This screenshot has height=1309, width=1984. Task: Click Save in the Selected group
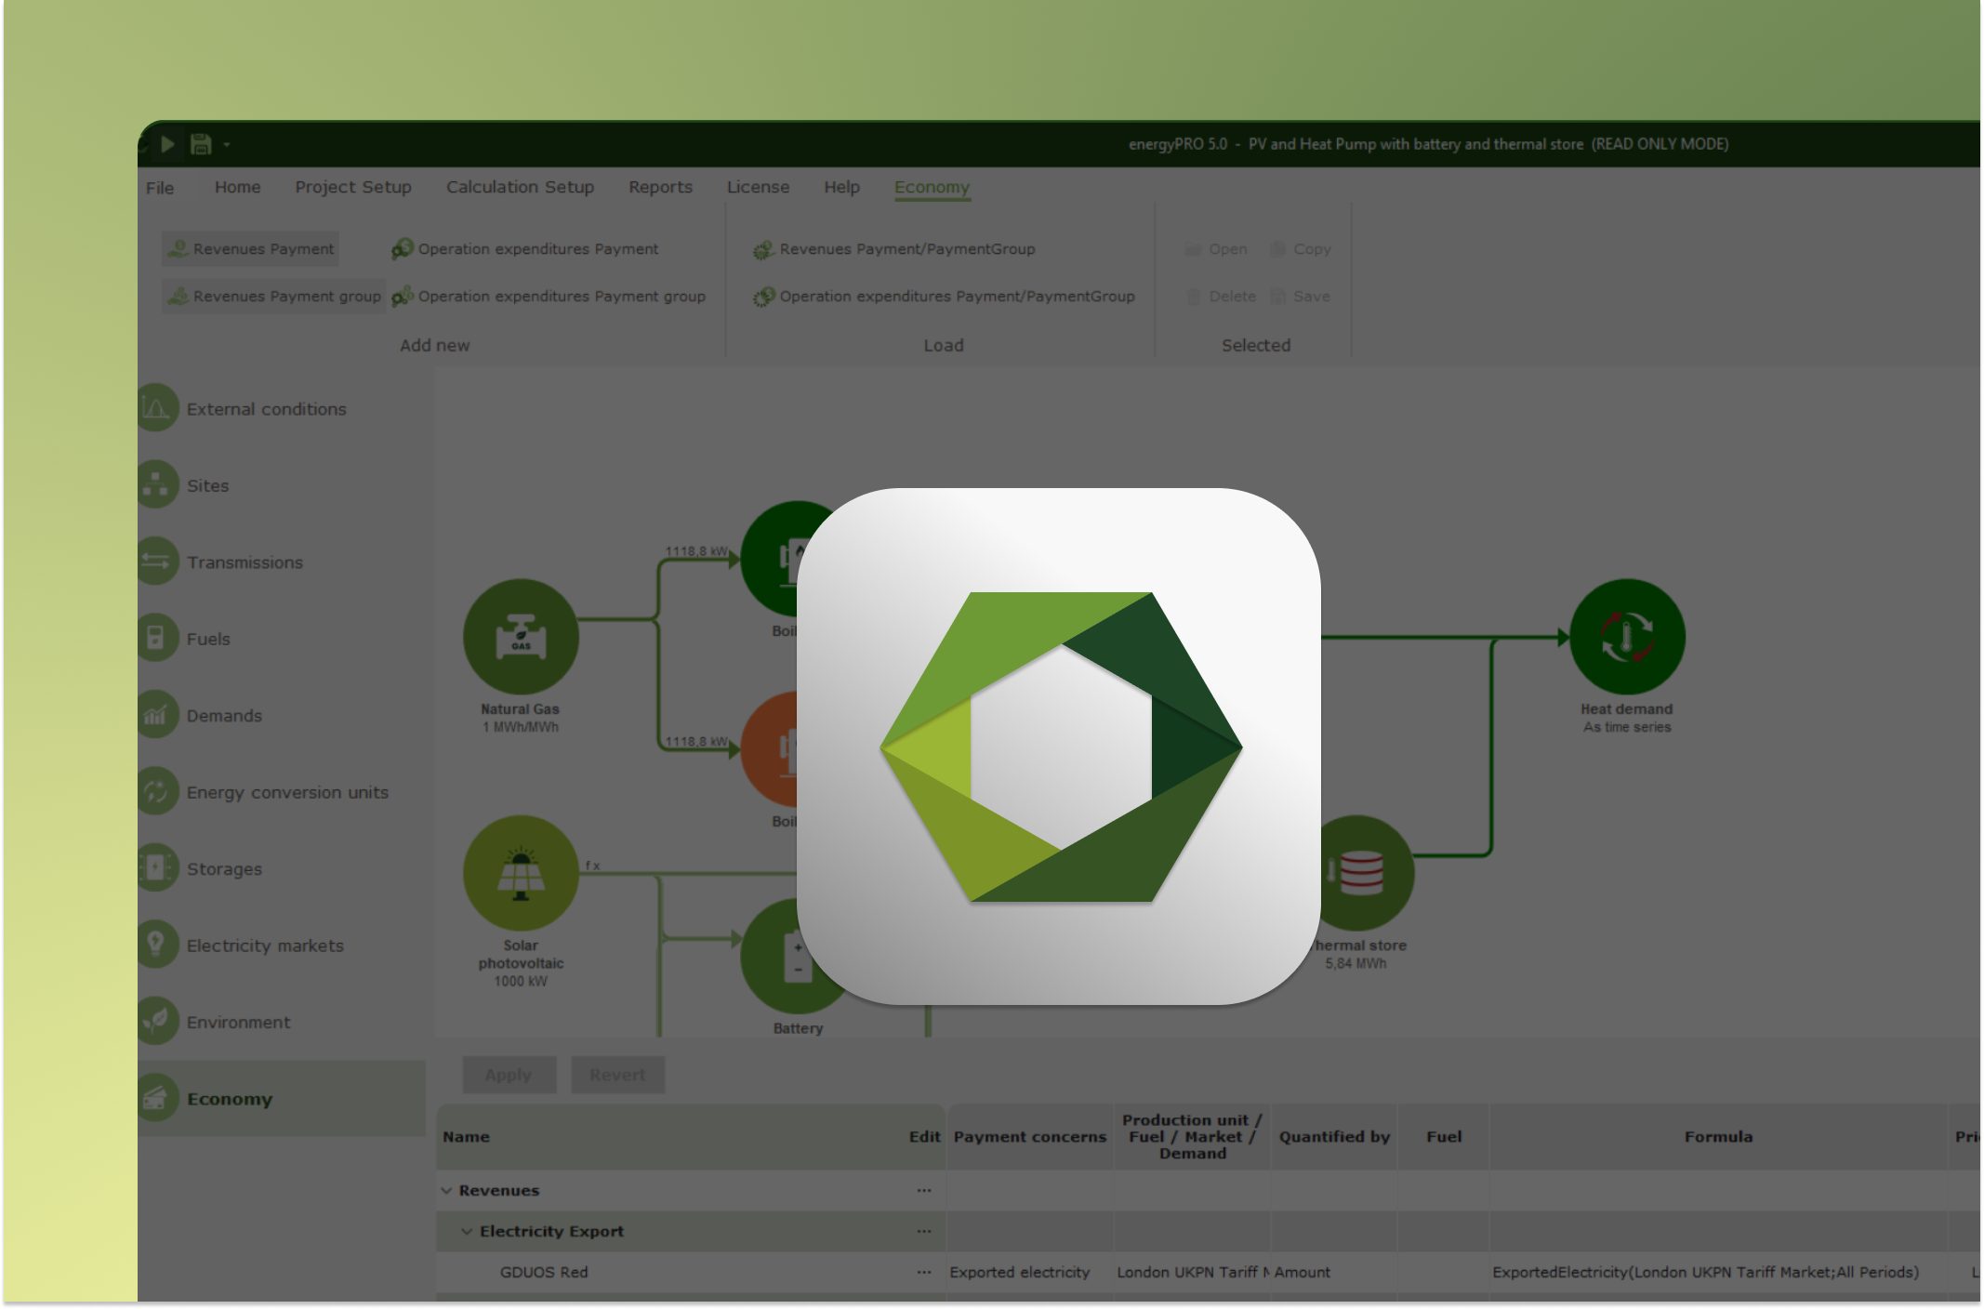(1301, 297)
